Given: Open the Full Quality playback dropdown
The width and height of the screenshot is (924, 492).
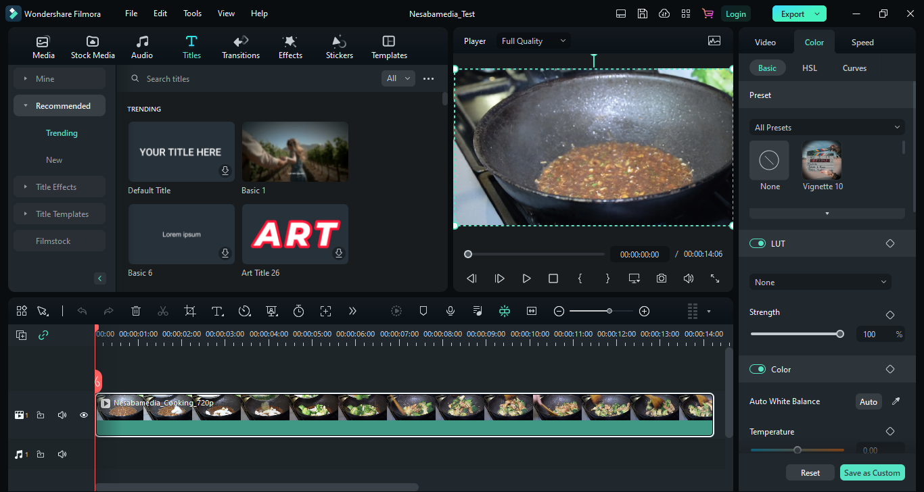Looking at the screenshot, I should click(x=533, y=41).
